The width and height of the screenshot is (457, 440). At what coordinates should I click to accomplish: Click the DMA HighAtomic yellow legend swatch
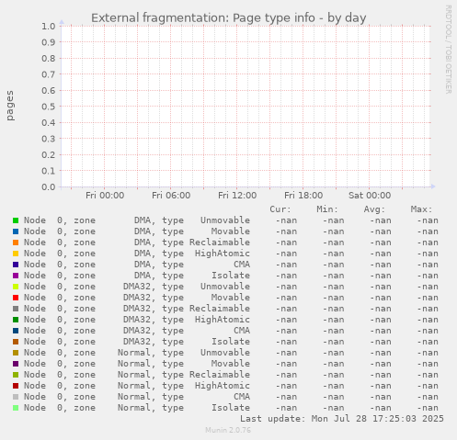[16, 254]
